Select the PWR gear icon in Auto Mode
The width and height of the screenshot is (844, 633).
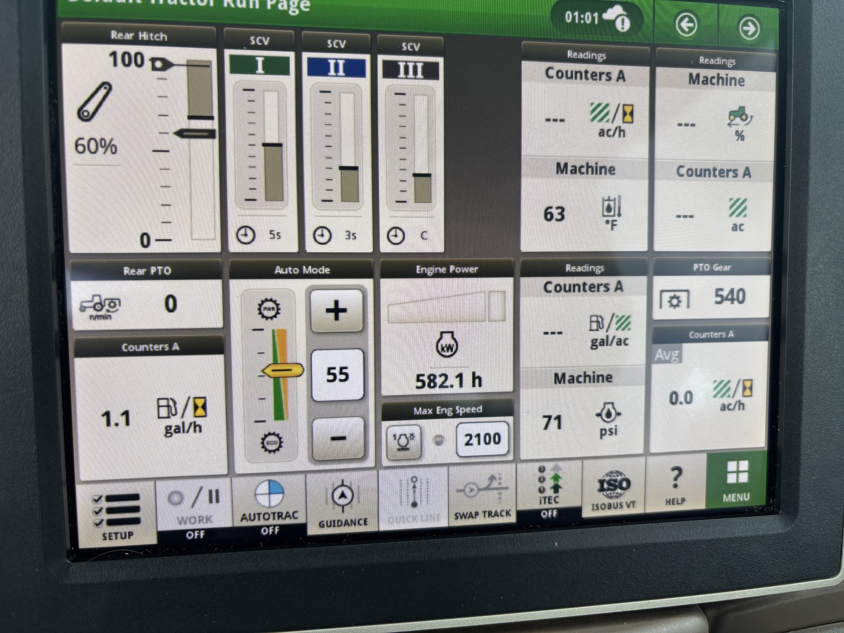[x=269, y=309]
